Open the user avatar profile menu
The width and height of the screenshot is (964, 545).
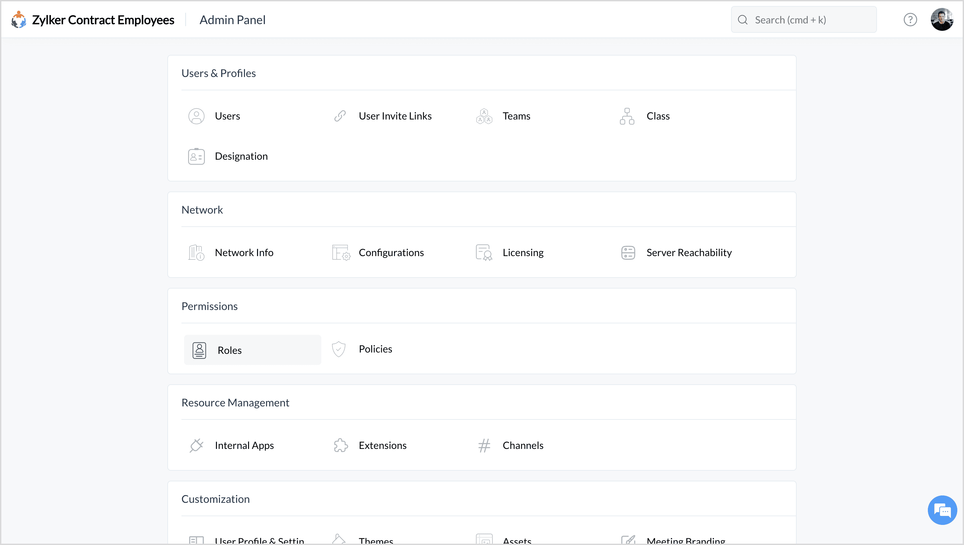[942, 20]
